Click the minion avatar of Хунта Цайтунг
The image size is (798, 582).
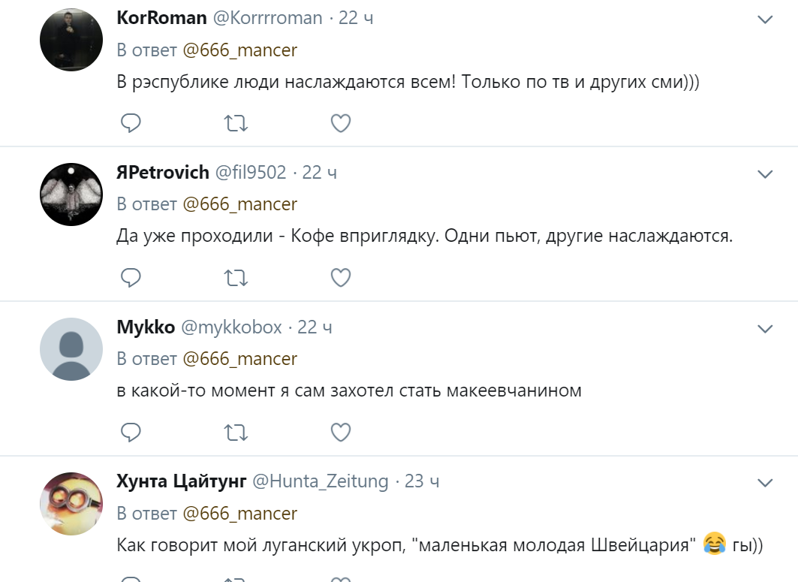point(71,503)
